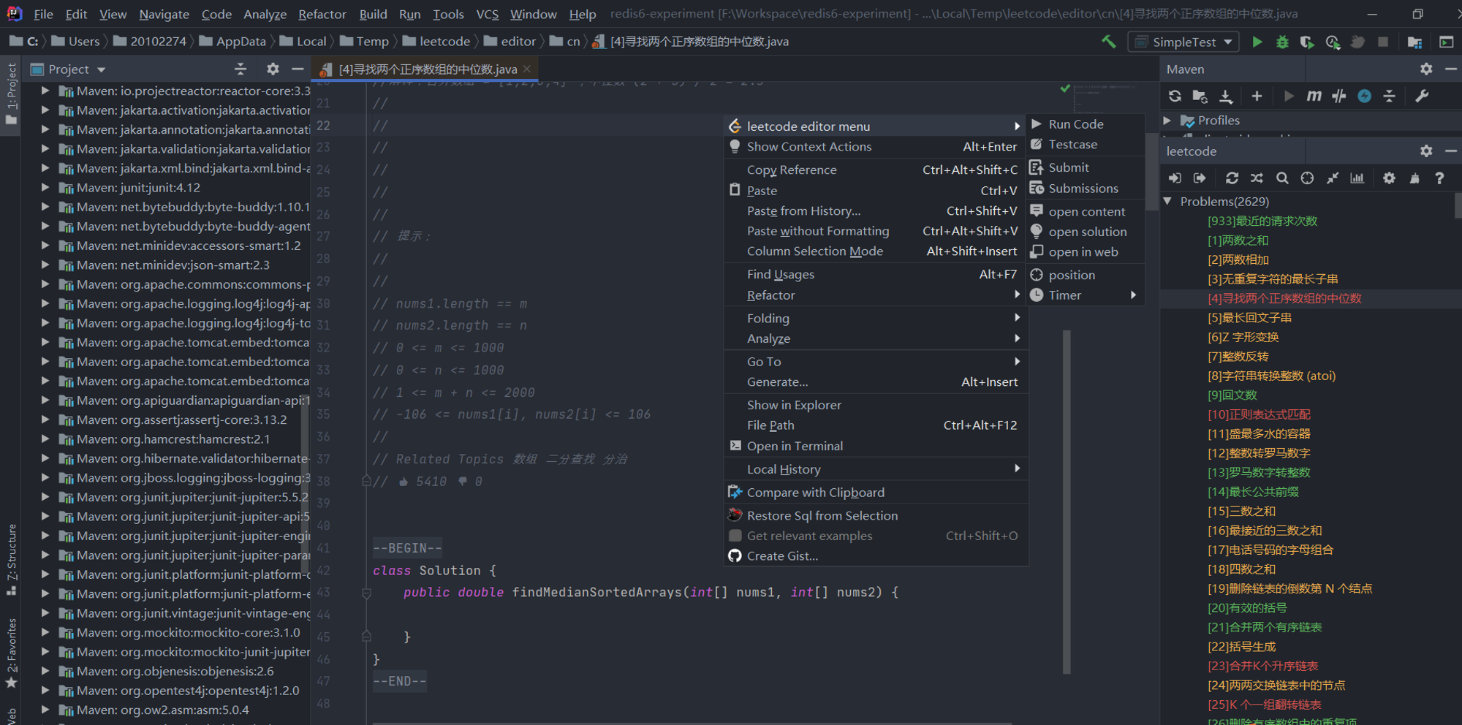Viewport: 1462px width, 725px height.
Task: Sign in to leetcode with login icon
Action: [1175, 178]
